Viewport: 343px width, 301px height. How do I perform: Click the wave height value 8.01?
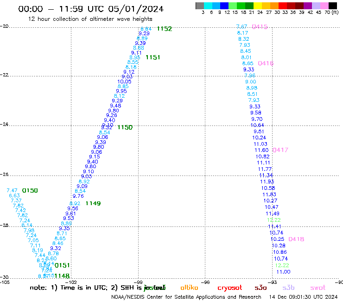click(x=246, y=57)
